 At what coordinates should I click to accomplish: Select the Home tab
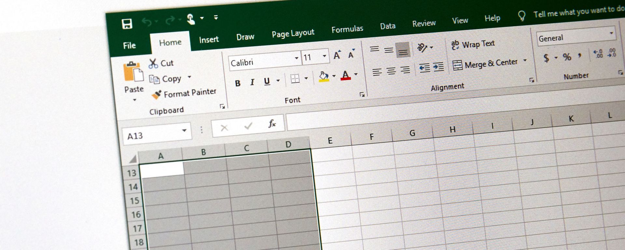tap(170, 42)
